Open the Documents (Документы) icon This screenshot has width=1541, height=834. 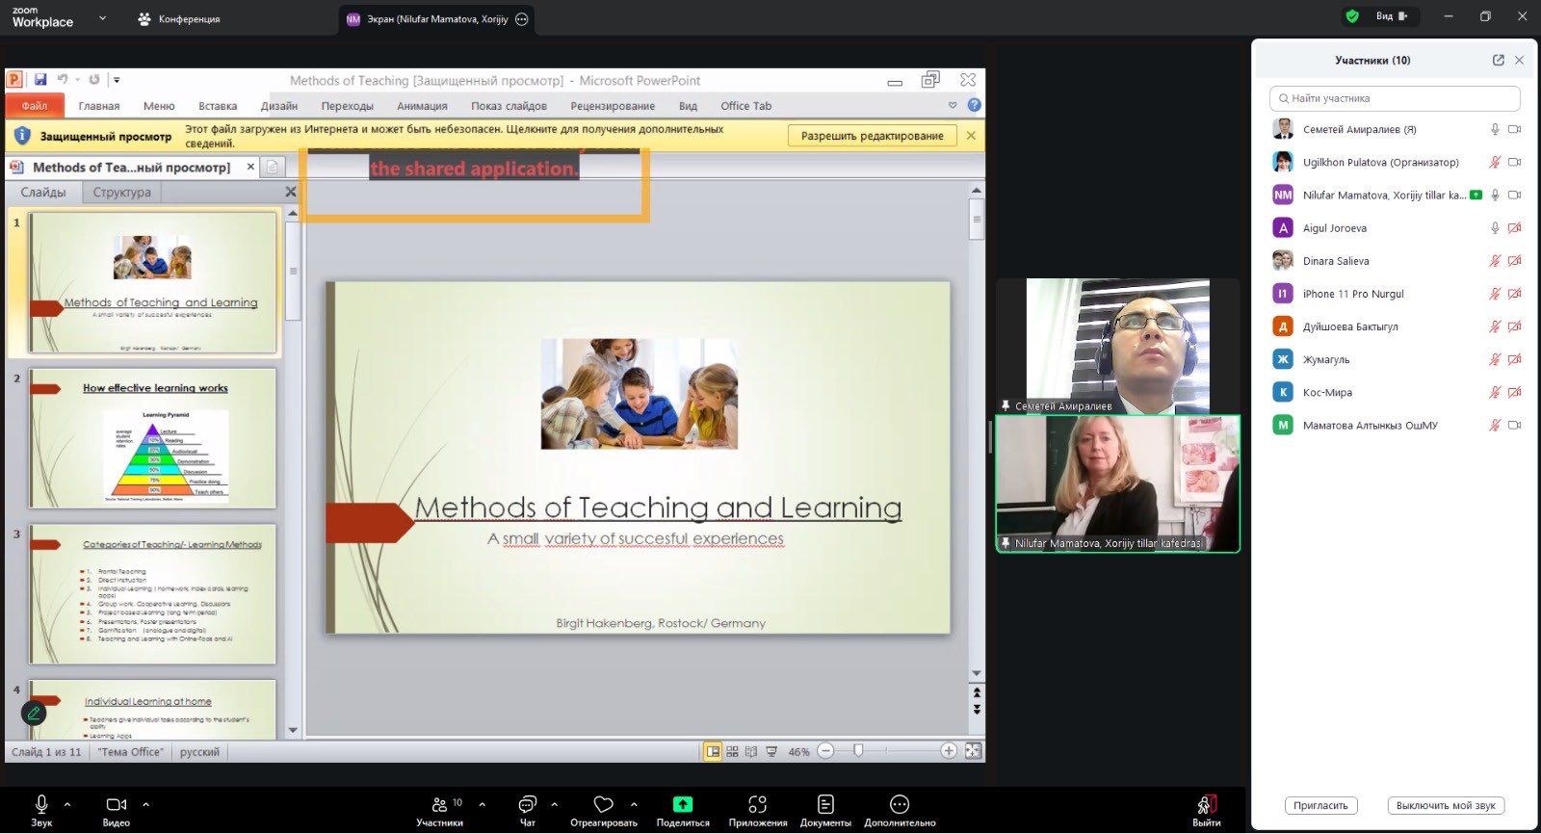coord(825,805)
